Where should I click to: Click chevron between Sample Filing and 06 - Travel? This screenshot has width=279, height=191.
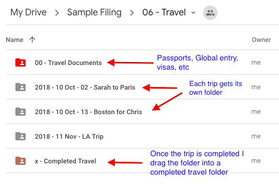tap(132, 13)
